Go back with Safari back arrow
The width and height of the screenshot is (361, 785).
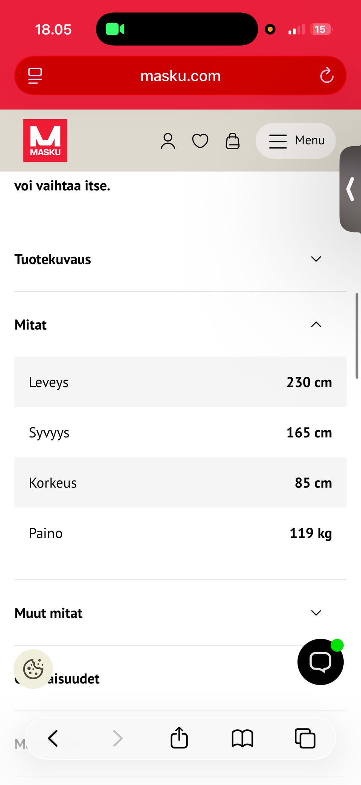click(x=53, y=738)
